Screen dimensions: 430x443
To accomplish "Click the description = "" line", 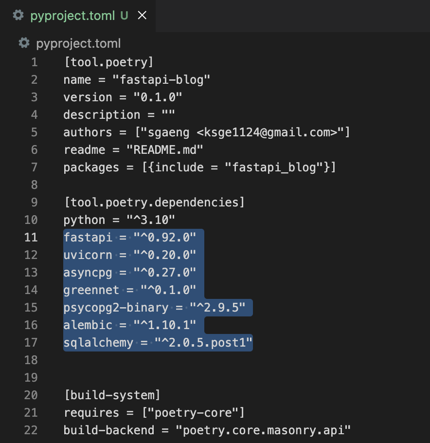I will [119, 115].
